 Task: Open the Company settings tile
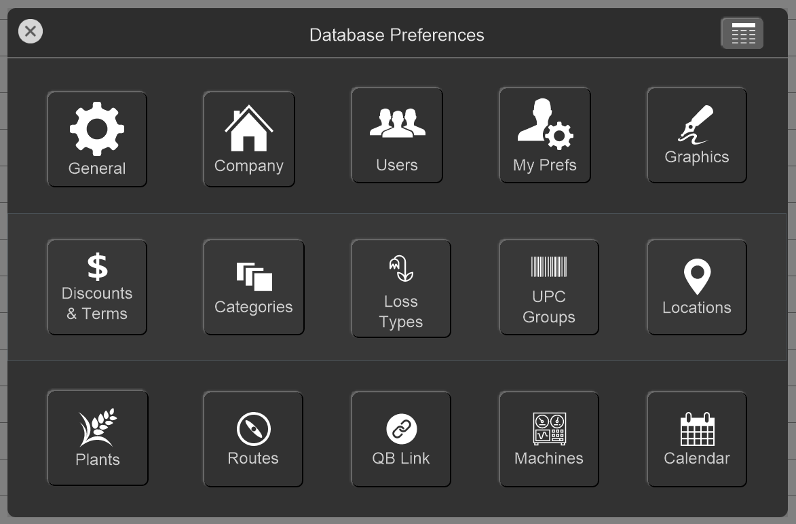[x=248, y=138]
